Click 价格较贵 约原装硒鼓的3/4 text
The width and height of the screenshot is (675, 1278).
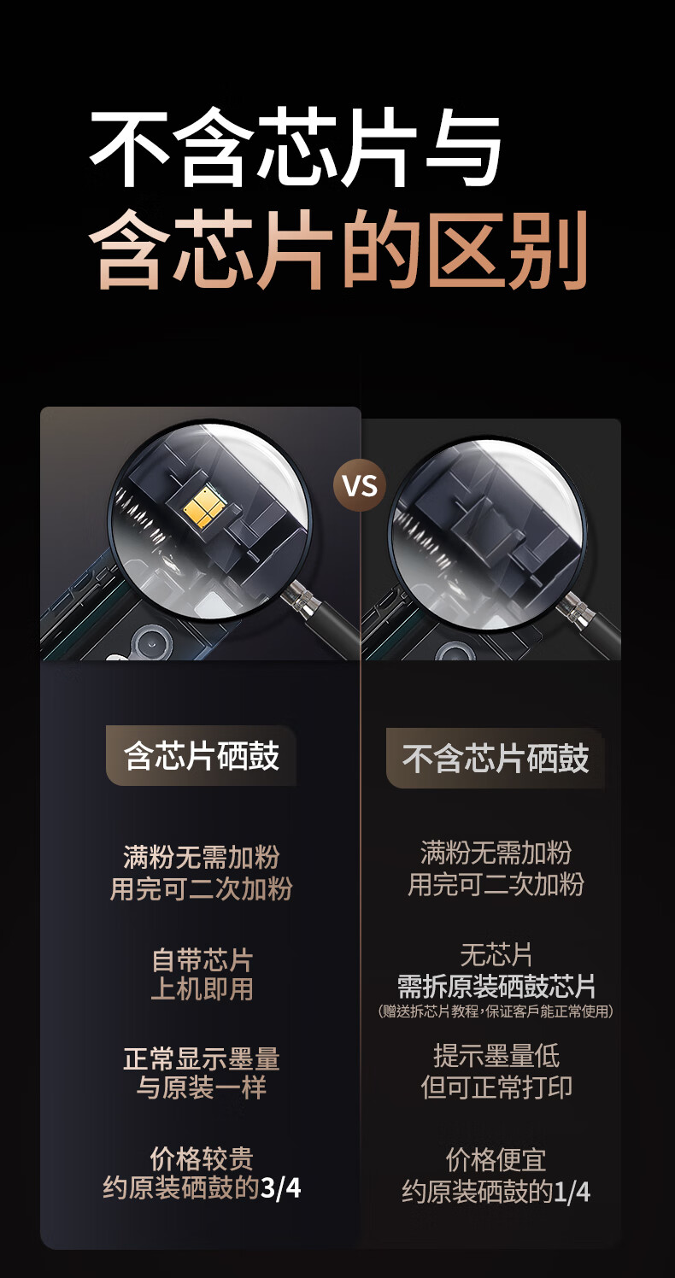(202, 1174)
